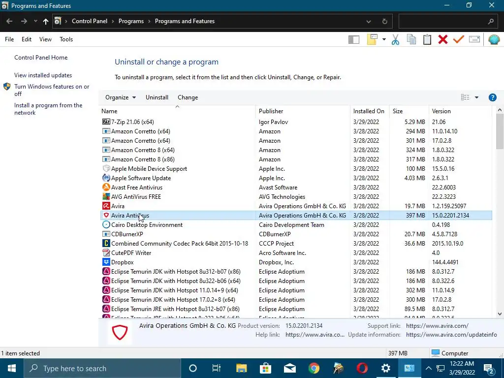This screenshot has height=378, width=504.
Task: Click the Apple Software Update icon
Action: (x=106, y=178)
